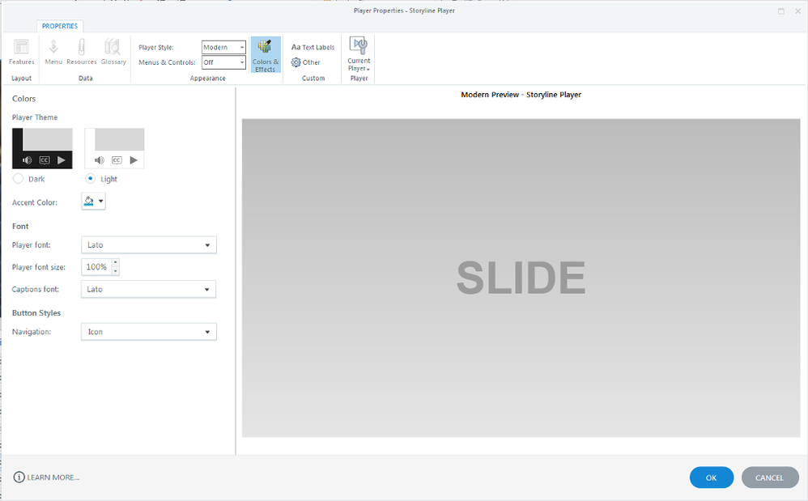Click the Other gear icon
Image resolution: width=808 pixels, height=501 pixels.
[306, 62]
